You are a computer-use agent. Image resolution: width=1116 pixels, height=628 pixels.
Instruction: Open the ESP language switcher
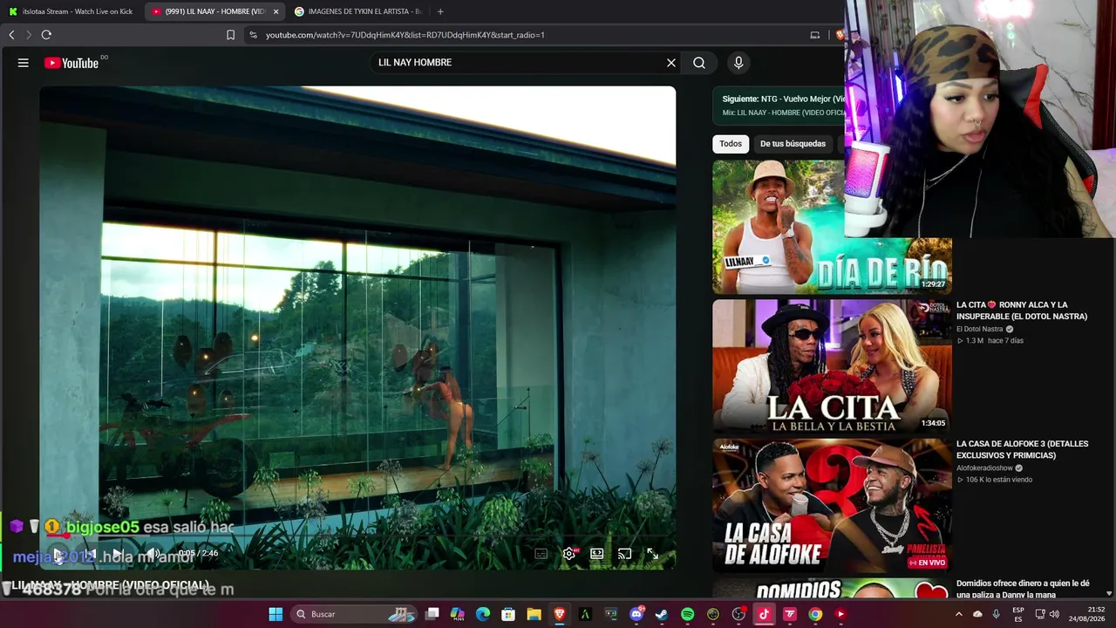[x=1018, y=614]
